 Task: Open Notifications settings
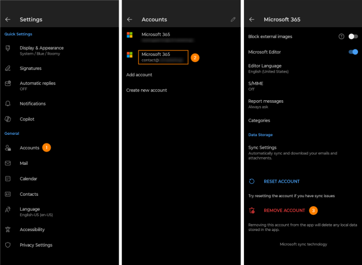(59, 104)
